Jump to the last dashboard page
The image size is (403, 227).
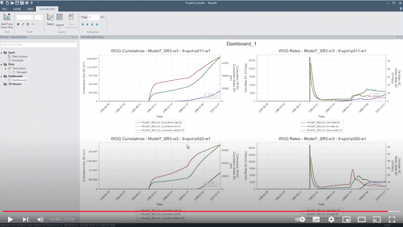97,25
